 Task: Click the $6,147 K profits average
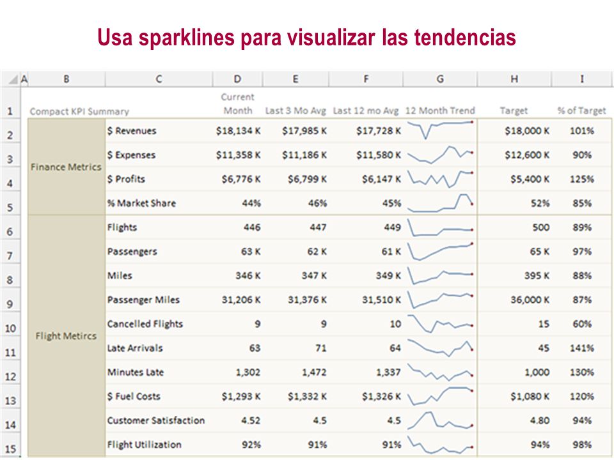click(381, 179)
